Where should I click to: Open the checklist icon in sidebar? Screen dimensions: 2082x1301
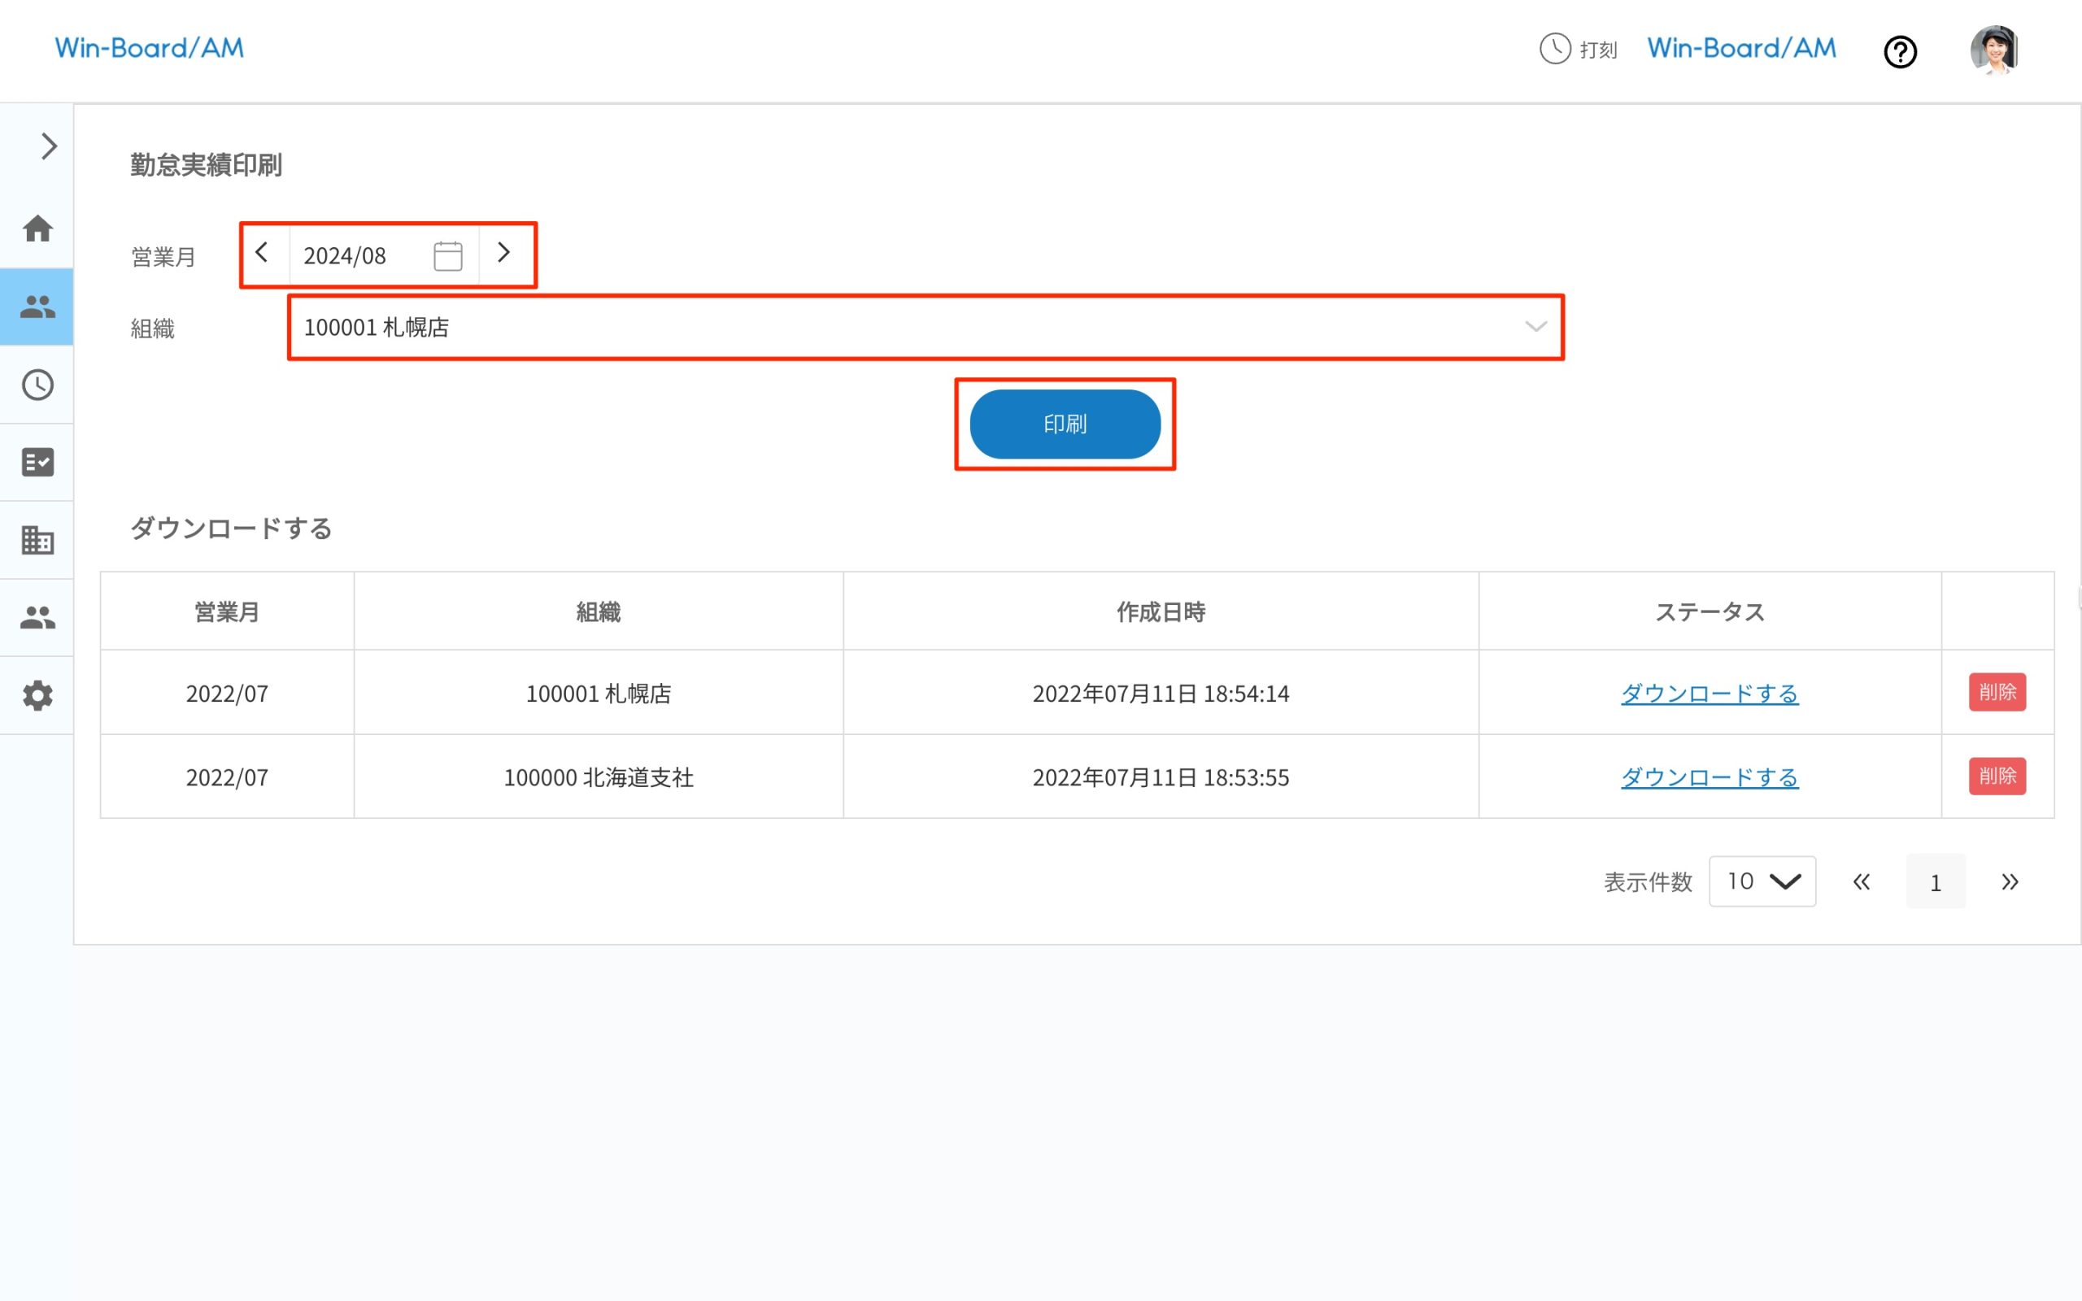tap(37, 462)
